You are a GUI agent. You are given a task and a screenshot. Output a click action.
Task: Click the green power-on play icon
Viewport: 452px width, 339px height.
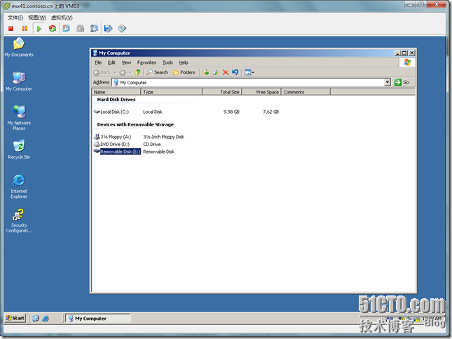39,29
